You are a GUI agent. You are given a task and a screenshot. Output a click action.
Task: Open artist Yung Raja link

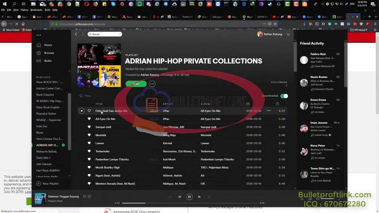click(x=169, y=135)
